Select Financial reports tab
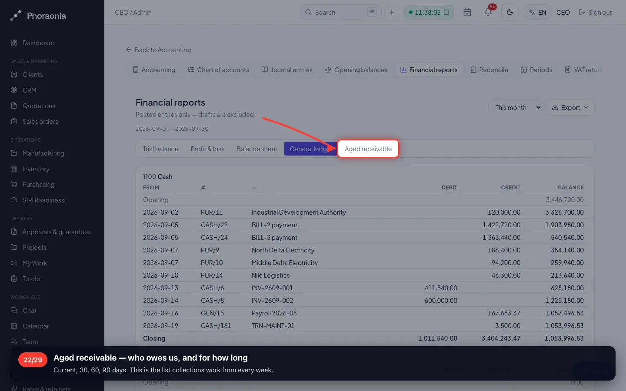The width and height of the screenshot is (626, 391). (429, 70)
